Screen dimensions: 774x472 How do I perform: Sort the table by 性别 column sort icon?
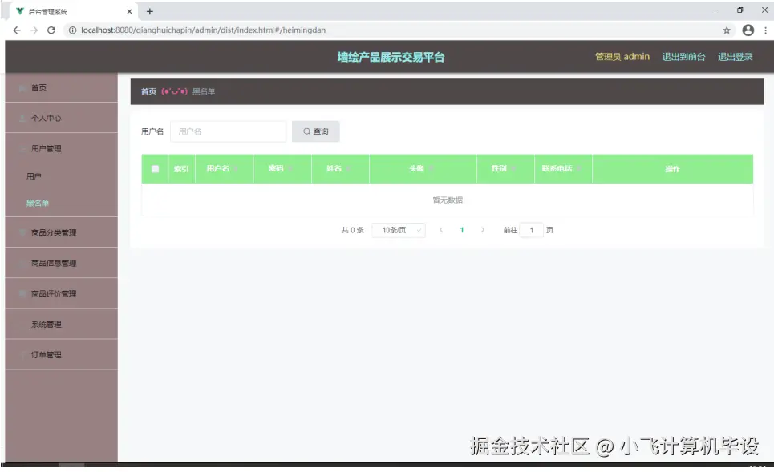[514, 168]
